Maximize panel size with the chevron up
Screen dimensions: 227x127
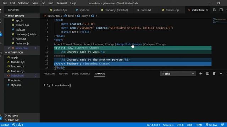click(221, 74)
